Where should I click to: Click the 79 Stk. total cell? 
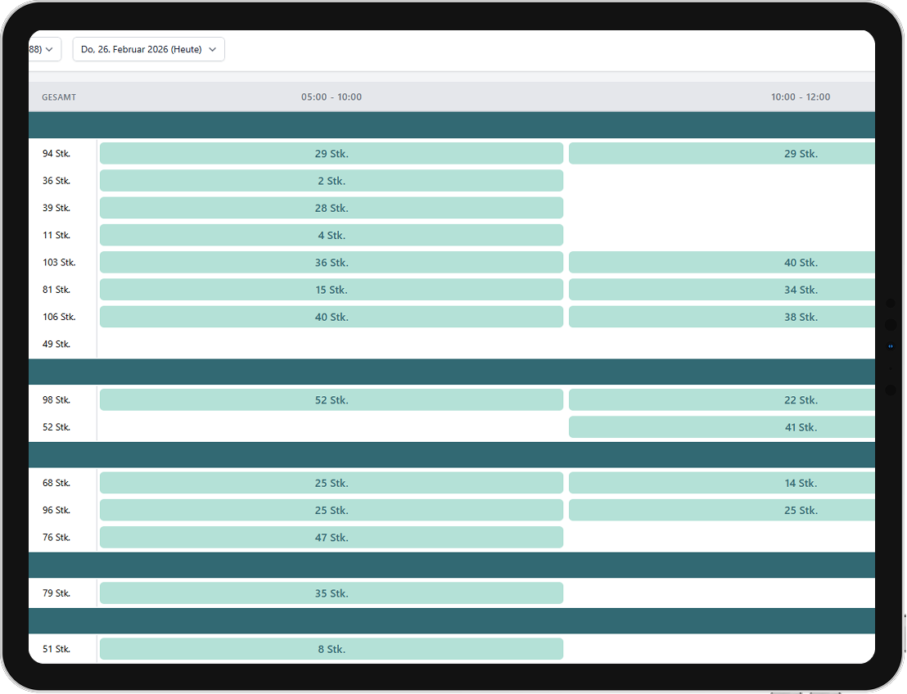point(56,593)
